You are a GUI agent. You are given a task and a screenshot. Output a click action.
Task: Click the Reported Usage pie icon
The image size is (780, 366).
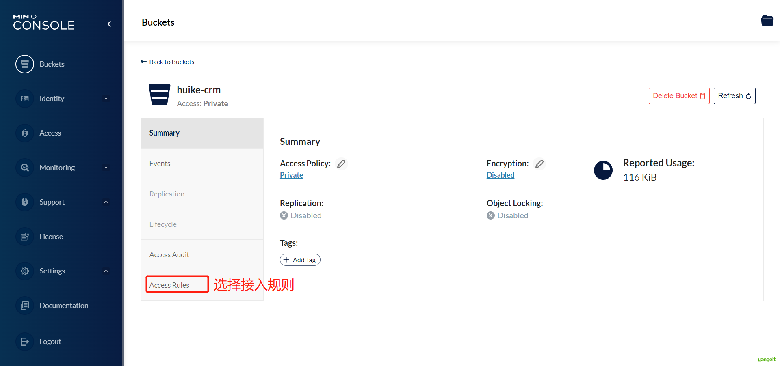(603, 170)
